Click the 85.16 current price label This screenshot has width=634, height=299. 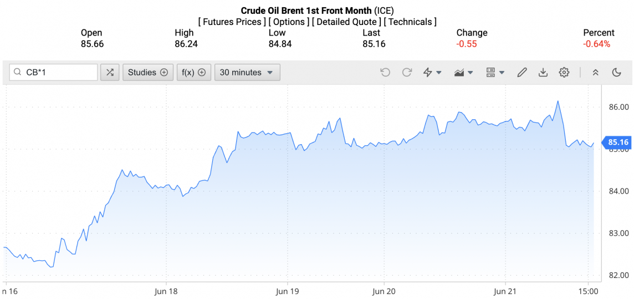pyautogui.click(x=617, y=143)
